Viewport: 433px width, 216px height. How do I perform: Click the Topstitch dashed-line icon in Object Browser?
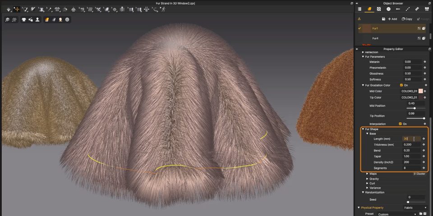pyautogui.click(x=408, y=9)
